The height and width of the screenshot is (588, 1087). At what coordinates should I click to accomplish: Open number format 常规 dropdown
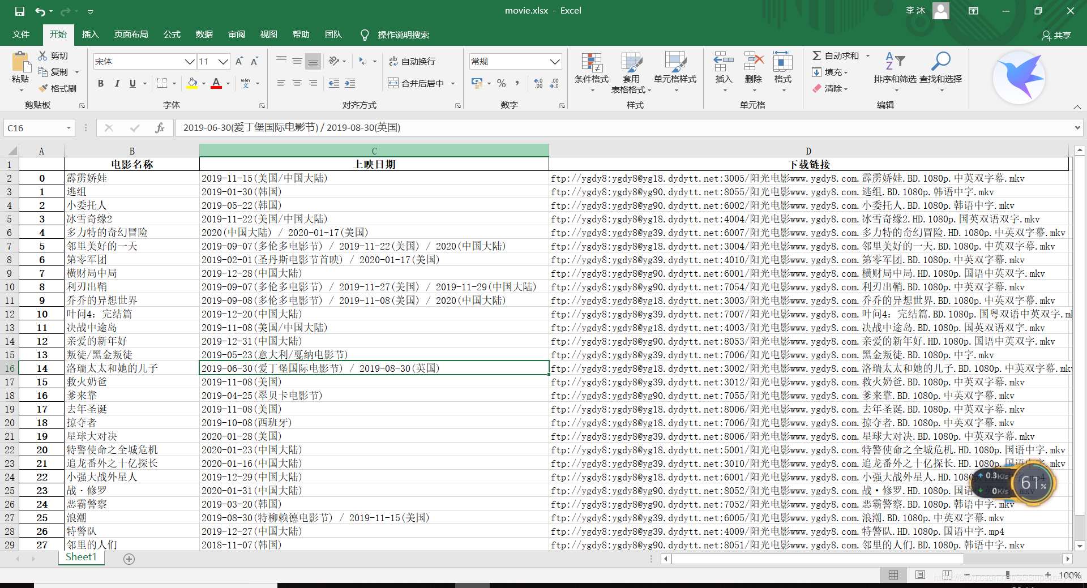click(555, 61)
